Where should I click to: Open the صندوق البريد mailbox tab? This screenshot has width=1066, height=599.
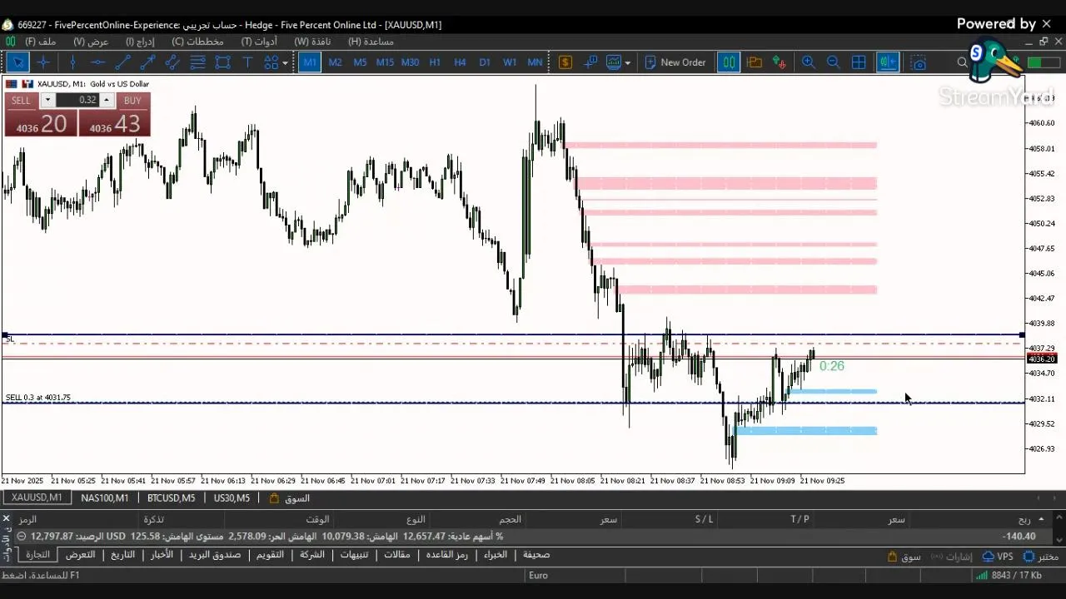(214, 555)
